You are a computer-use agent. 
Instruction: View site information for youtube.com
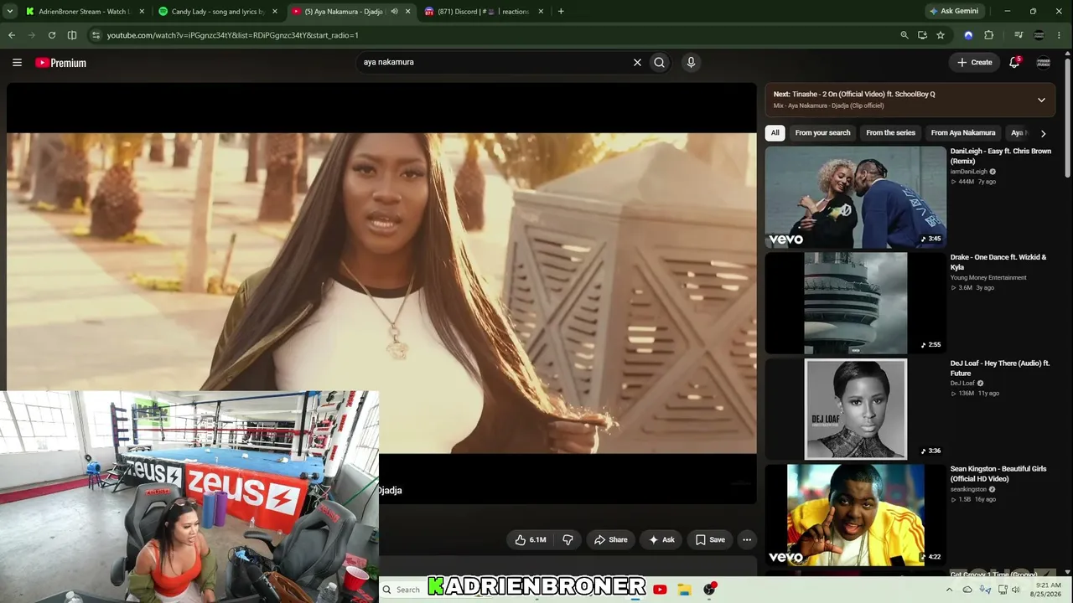96,35
